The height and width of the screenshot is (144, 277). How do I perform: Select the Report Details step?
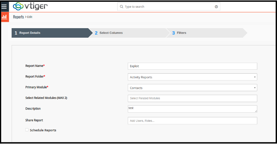point(49,33)
